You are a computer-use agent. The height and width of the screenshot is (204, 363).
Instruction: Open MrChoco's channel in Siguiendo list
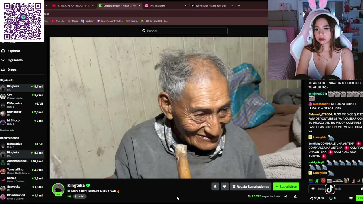[22, 122]
